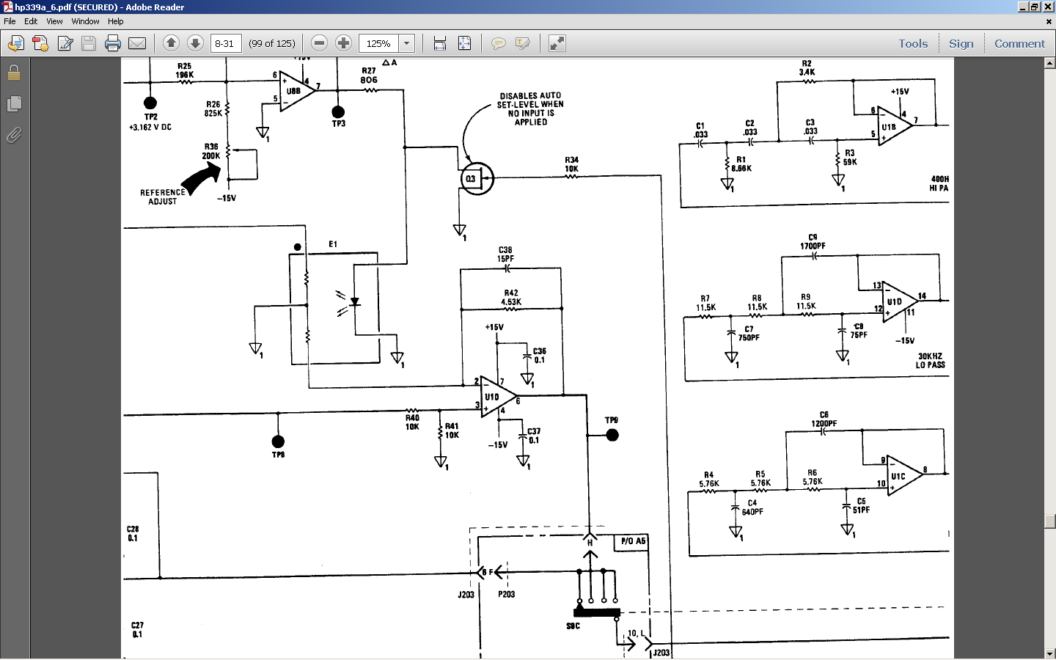
Task: Click the C9 1700PF capacitor label
Action: pyautogui.click(x=813, y=242)
